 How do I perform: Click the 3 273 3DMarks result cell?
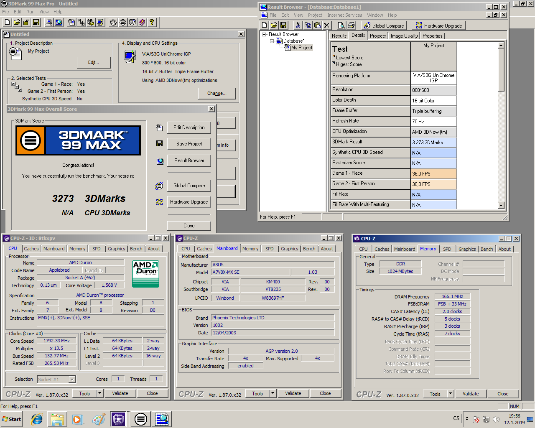[433, 143]
